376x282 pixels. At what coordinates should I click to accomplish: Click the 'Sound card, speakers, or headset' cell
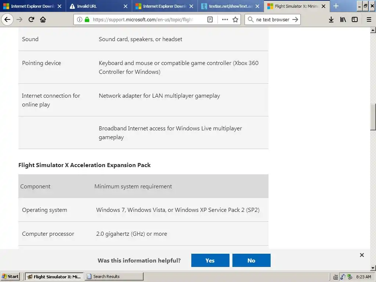(140, 39)
